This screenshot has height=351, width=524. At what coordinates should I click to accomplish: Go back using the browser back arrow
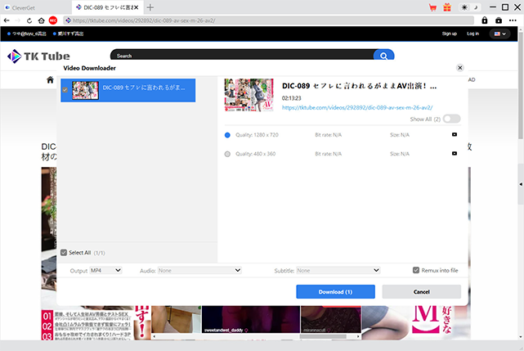[7, 20]
